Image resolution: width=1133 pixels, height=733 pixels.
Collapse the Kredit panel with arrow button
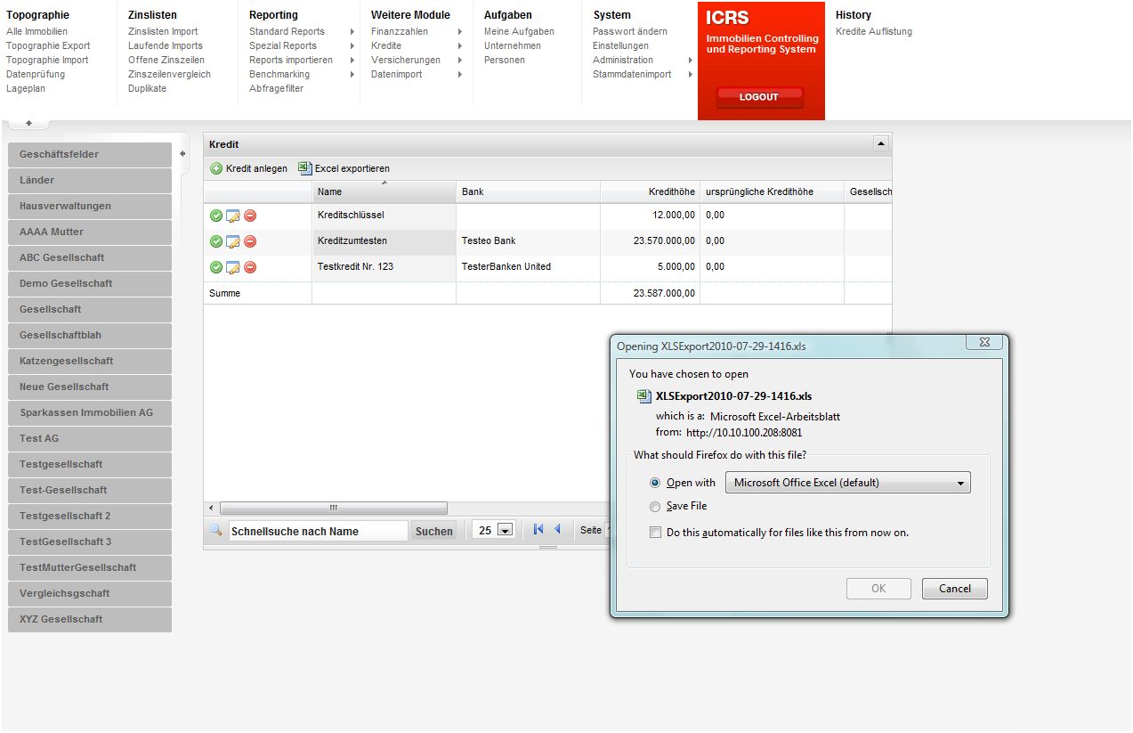pyautogui.click(x=880, y=143)
